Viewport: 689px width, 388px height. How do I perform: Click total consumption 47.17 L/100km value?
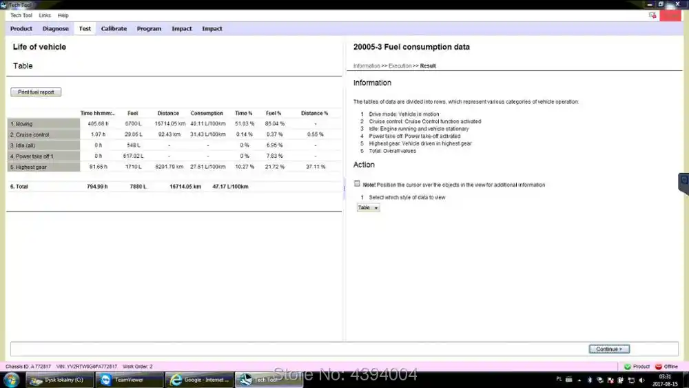point(230,186)
